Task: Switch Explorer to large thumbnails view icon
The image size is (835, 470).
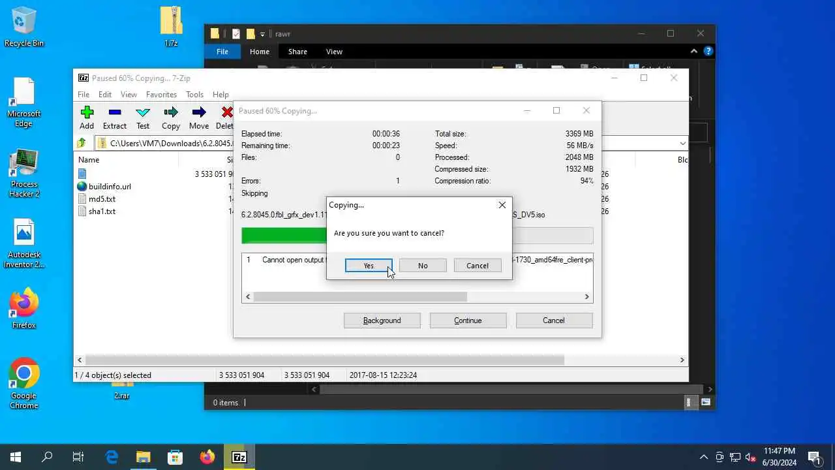Action: pyautogui.click(x=706, y=403)
